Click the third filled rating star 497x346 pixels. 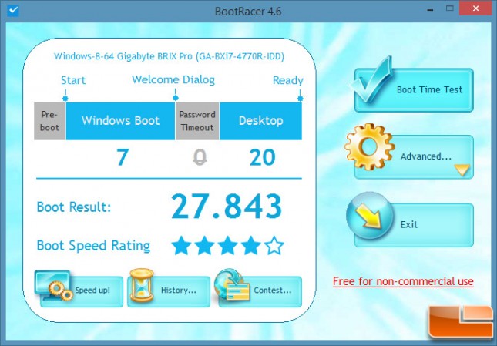point(227,245)
